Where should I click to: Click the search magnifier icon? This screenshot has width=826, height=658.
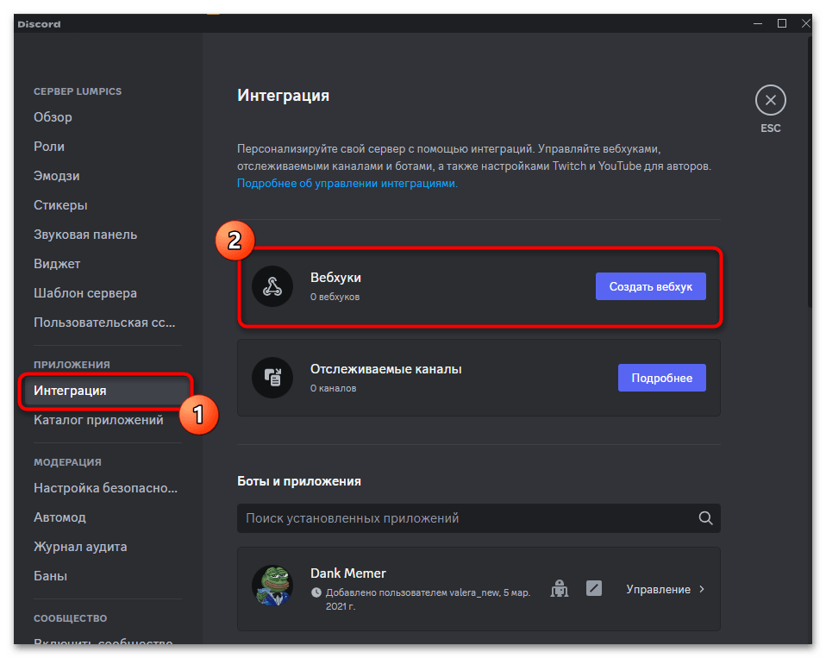[x=705, y=518]
